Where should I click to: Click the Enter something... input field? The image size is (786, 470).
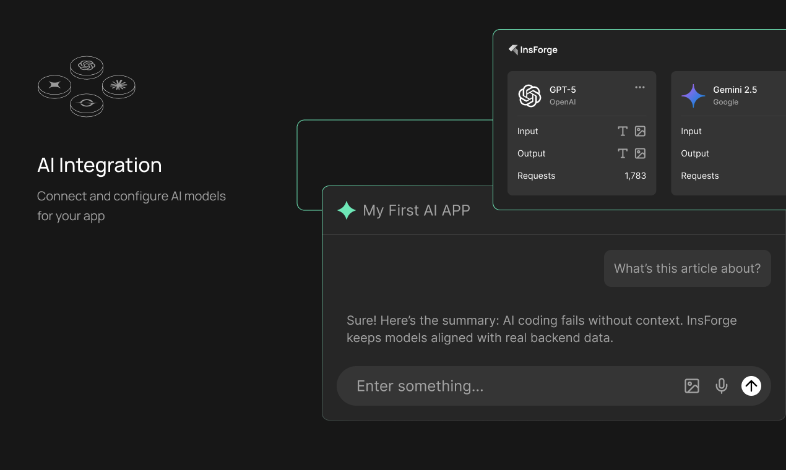[x=554, y=386]
